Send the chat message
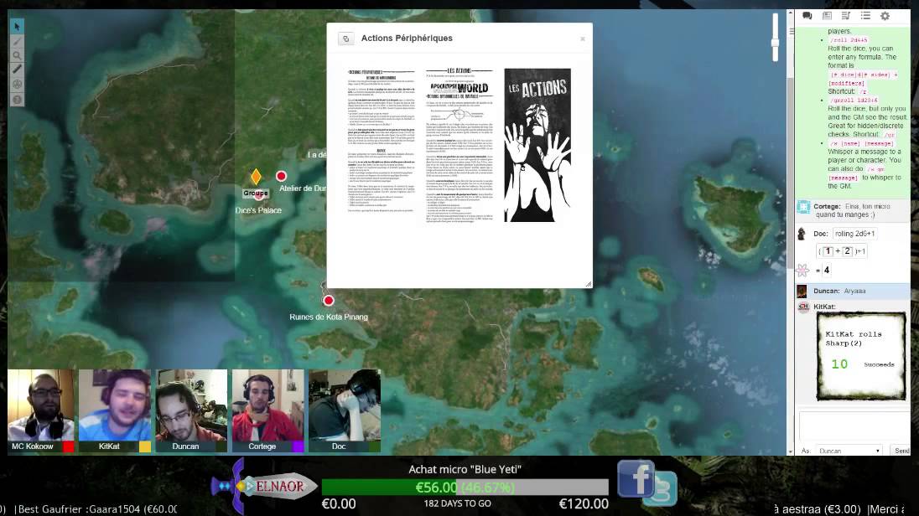 point(901,451)
